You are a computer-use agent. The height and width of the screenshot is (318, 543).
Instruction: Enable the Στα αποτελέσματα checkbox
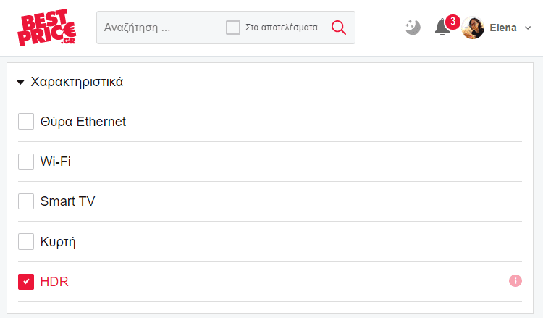pos(233,28)
